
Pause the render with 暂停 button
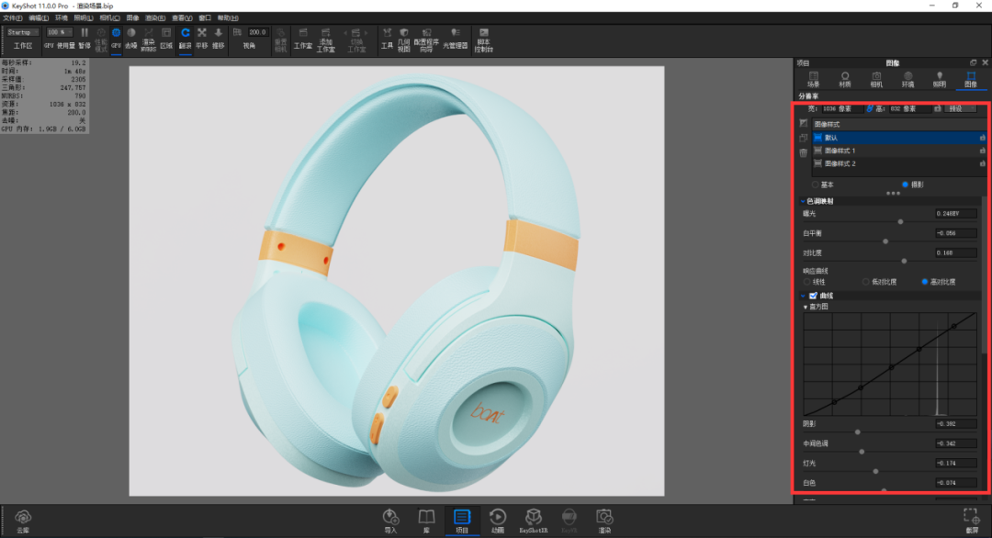click(x=85, y=39)
